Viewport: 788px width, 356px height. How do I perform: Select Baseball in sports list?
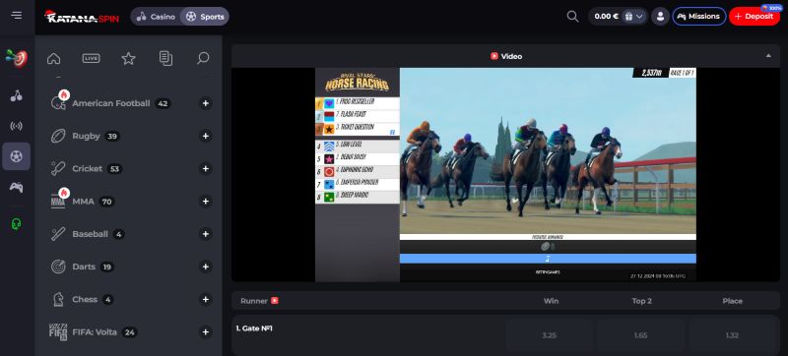tap(90, 234)
